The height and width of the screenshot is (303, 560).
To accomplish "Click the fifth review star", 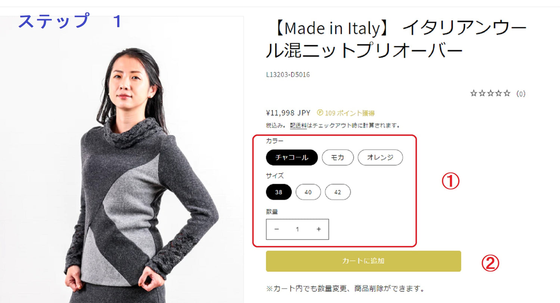I will coord(507,93).
